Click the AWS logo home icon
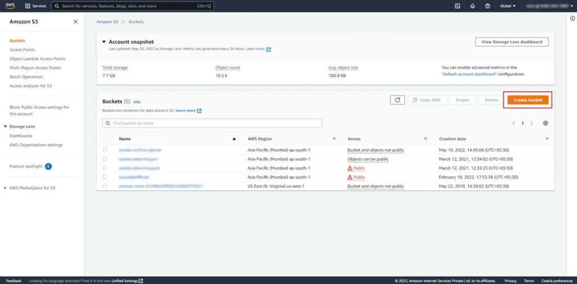Viewport: 577px width, 284px height. point(10,6)
